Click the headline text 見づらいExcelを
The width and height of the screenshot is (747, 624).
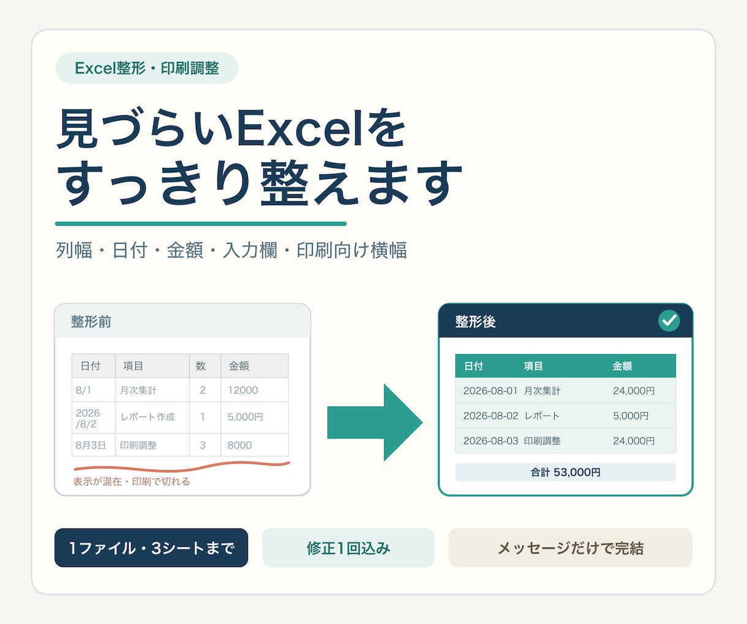(x=231, y=129)
